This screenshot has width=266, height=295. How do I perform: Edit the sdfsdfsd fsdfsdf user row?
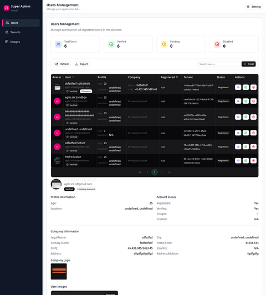click(245, 147)
